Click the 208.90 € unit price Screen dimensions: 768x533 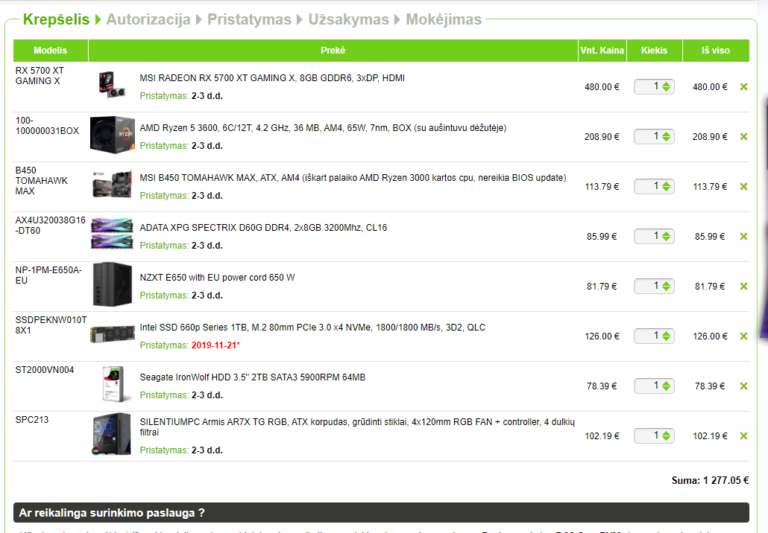click(602, 137)
